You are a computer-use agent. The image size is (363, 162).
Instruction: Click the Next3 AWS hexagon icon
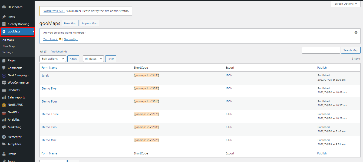click(4, 105)
